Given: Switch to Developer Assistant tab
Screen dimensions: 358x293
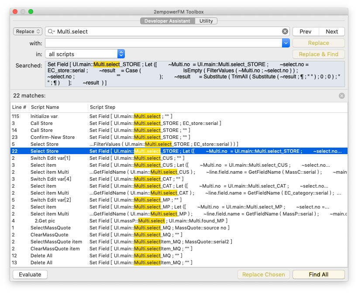Looking at the screenshot, I should [x=167, y=21].
